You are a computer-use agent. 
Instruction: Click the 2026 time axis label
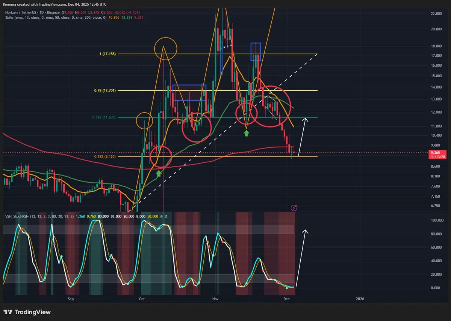click(360, 299)
